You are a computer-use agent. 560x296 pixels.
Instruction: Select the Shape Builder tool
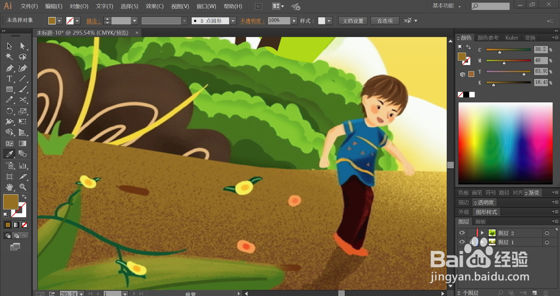click(9, 132)
